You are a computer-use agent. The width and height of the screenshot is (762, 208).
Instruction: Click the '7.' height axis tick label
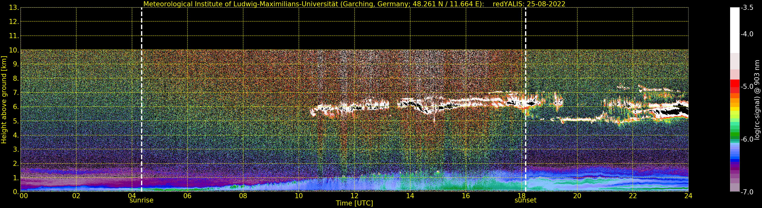(x=16, y=93)
